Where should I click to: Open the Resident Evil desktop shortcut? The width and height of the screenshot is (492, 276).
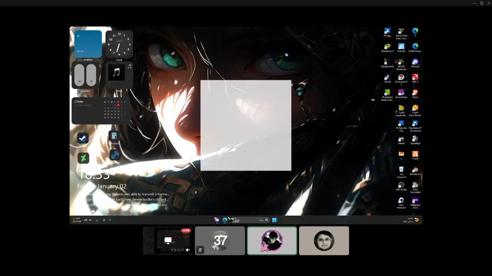(387, 63)
